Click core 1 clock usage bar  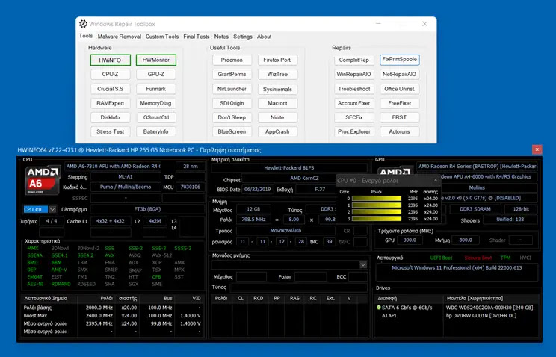point(377,205)
